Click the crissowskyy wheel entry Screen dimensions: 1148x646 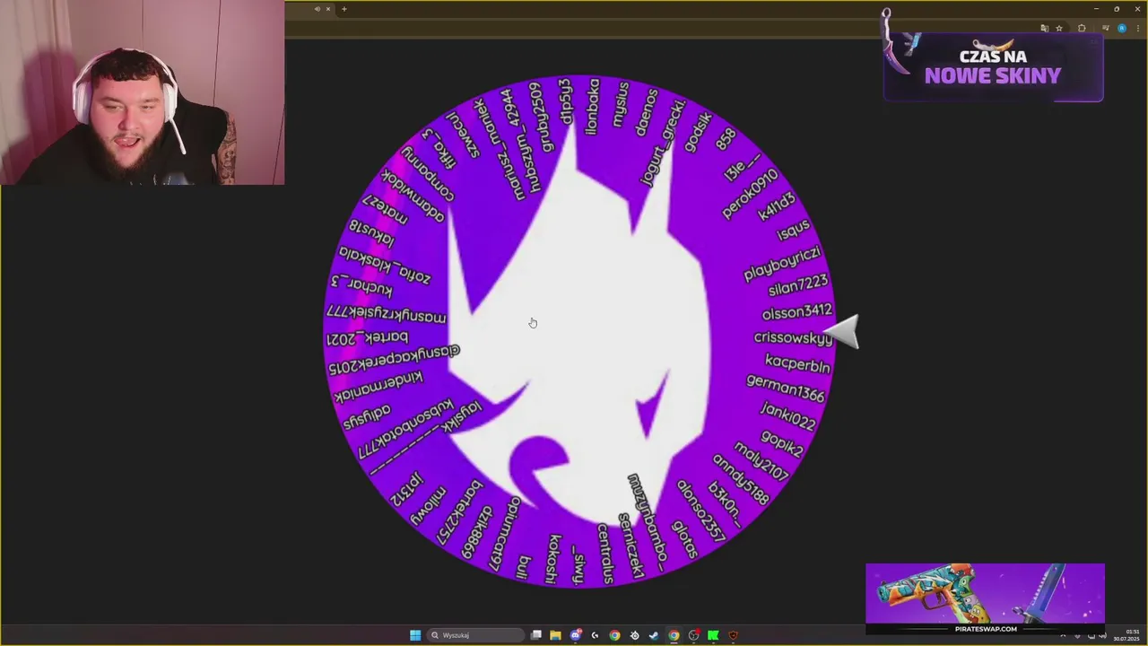click(793, 337)
